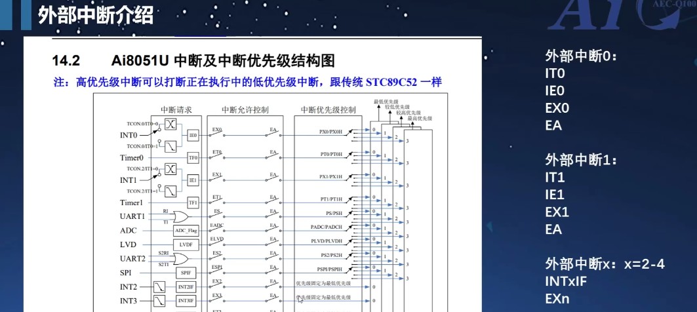Click the PX0/PX0H priority label
This screenshot has width=697, height=312.
click(330, 132)
